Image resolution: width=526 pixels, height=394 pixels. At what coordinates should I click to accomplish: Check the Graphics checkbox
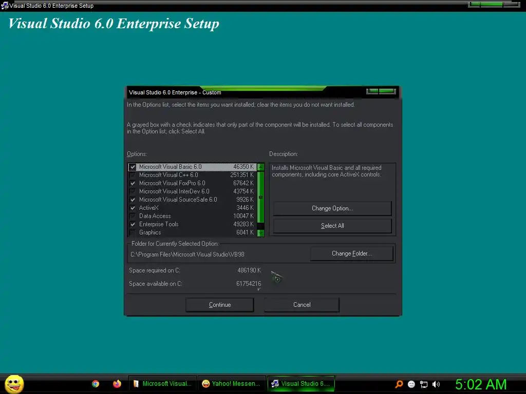click(133, 232)
